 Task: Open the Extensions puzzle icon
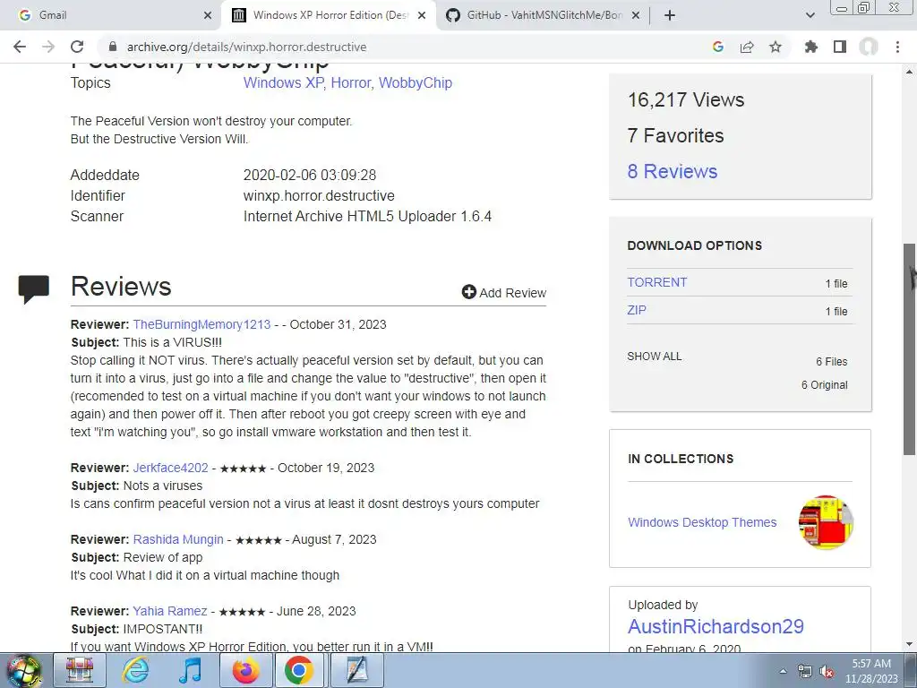coord(810,47)
